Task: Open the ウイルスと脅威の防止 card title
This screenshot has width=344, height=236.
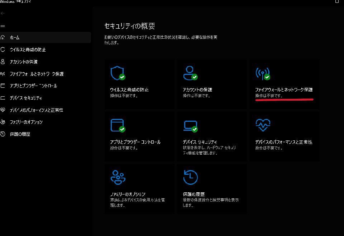Action: pyautogui.click(x=129, y=90)
